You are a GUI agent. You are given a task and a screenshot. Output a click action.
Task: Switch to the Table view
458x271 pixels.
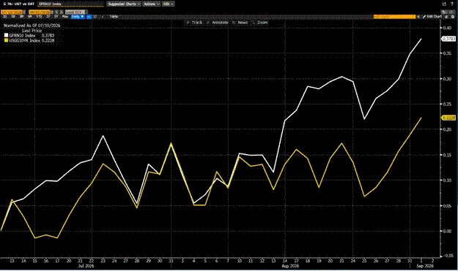tap(114, 17)
